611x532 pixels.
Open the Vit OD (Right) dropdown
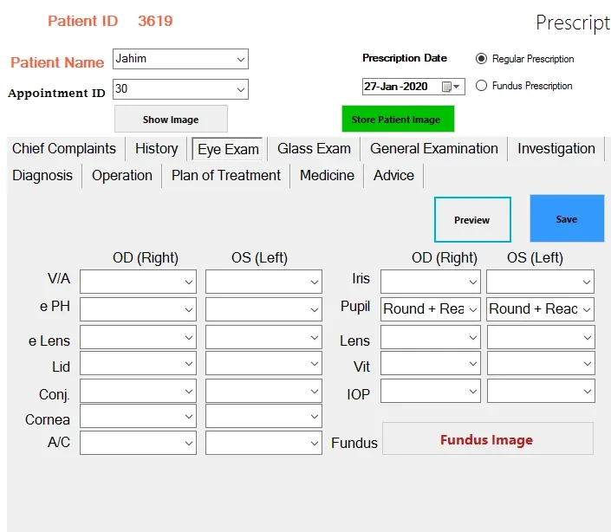click(x=431, y=363)
